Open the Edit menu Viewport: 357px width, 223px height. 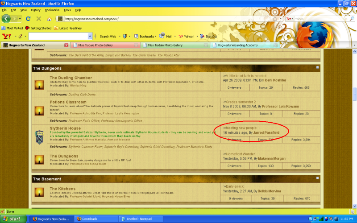[13, 10]
